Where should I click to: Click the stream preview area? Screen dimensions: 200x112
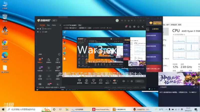click(104, 54)
